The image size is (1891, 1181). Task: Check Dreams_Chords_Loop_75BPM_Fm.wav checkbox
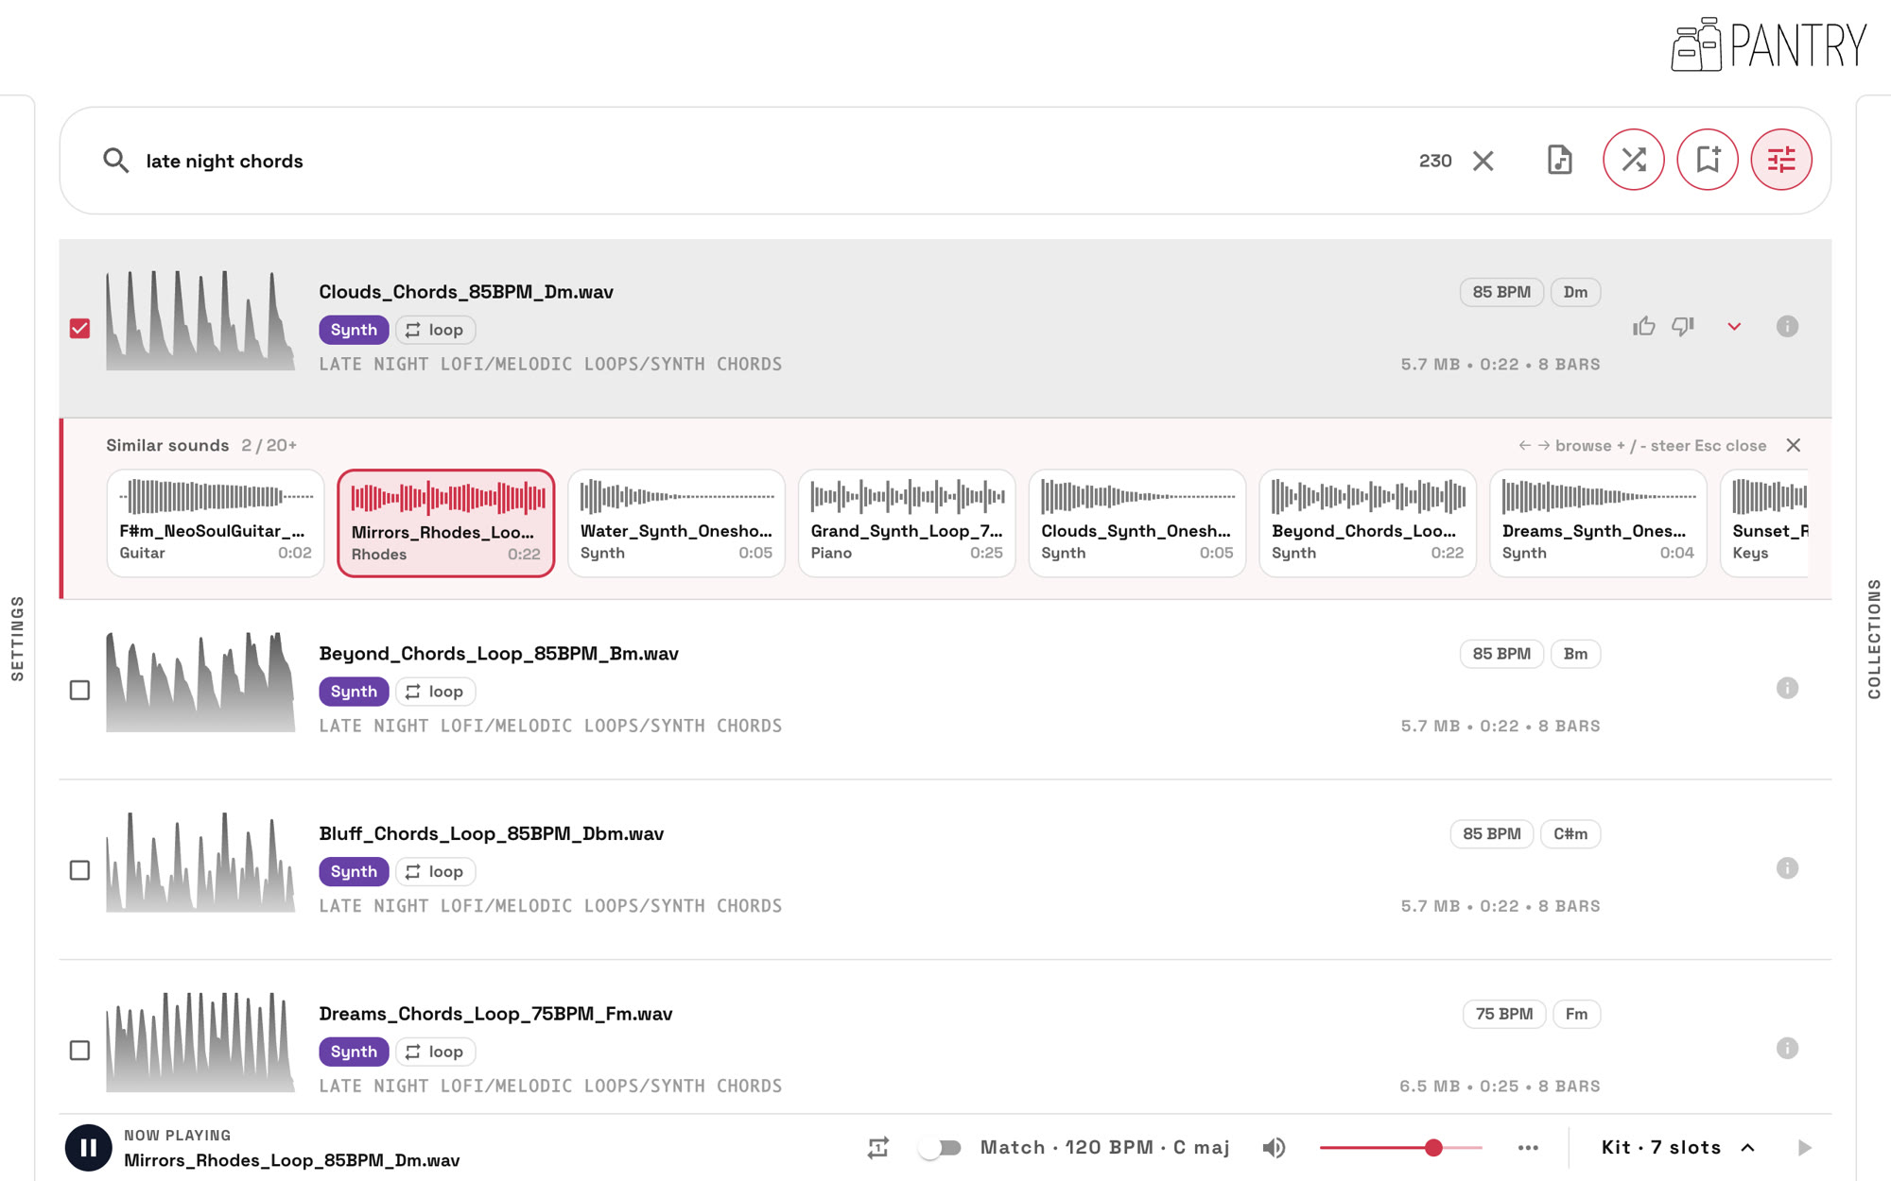(x=80, y=1051)
